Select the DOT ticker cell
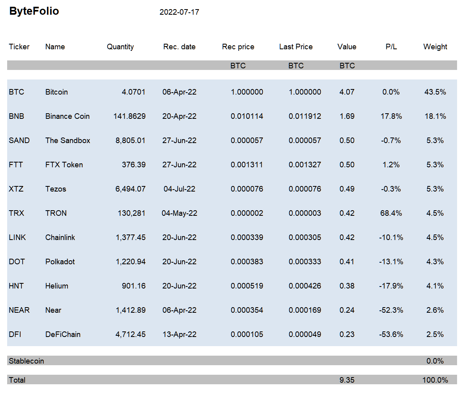 tap(17, 262)
